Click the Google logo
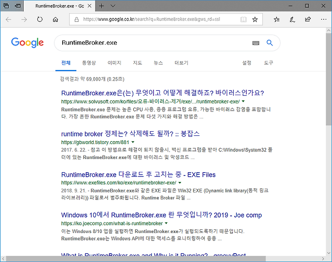 (27, 42)
